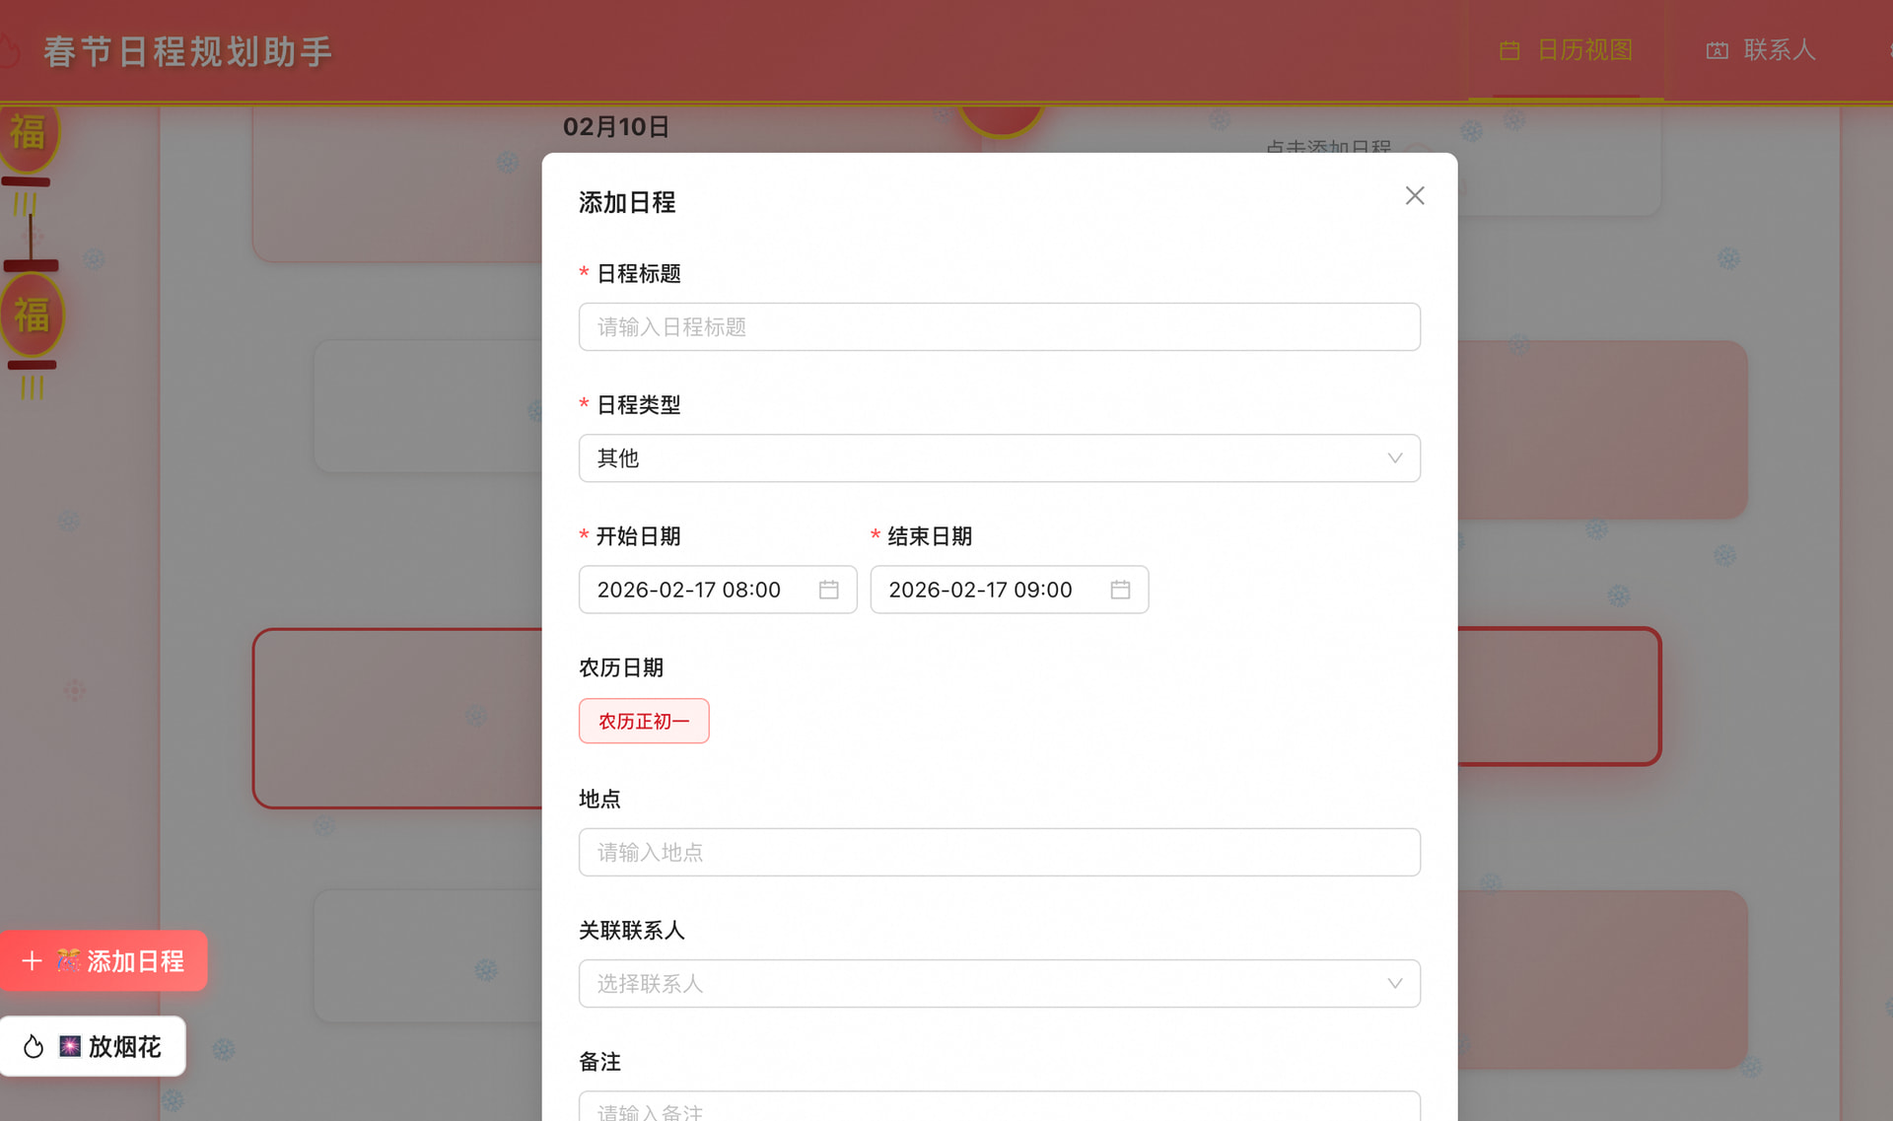
Task: Click the plus icon on 添加日程 button
Action: (x=32, y=961)
